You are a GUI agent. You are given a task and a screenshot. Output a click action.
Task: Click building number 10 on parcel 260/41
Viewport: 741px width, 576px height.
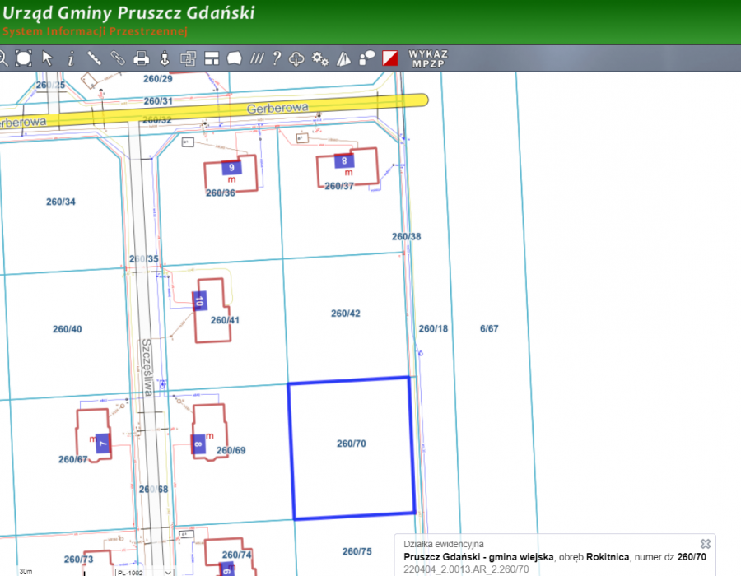pos(198,301)
